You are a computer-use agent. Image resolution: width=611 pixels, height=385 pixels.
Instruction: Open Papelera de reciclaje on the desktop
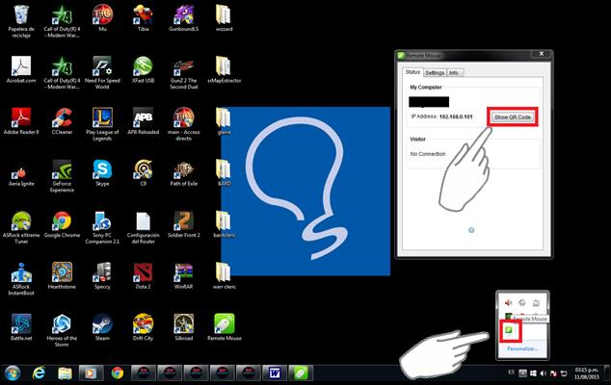tap(21, 21)
